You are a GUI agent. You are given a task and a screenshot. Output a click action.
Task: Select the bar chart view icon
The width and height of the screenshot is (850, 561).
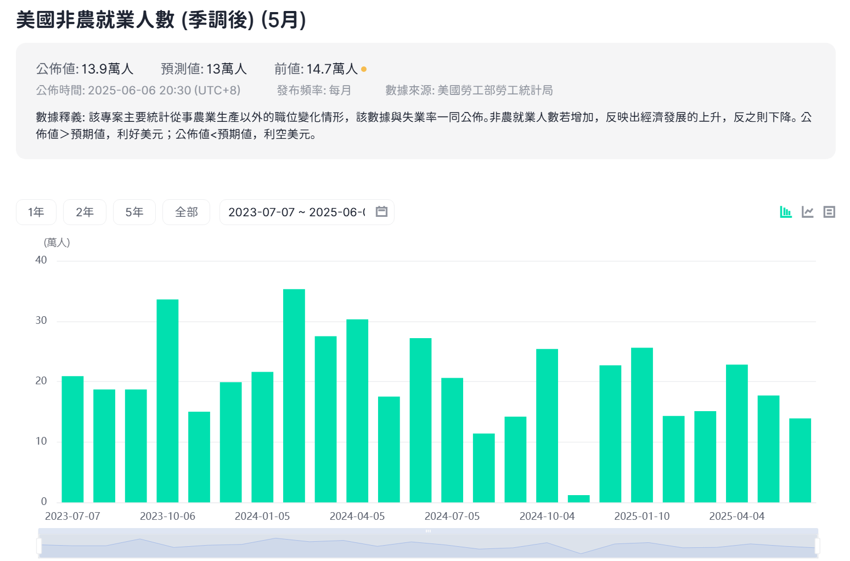click(x=786, y=212)
